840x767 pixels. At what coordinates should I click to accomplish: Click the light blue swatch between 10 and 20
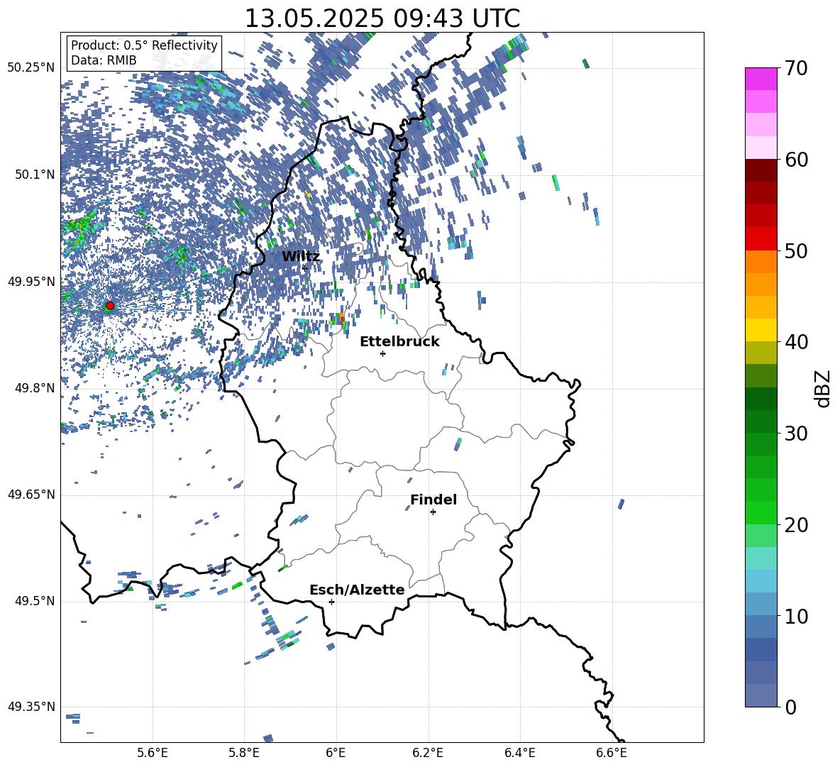[761, 581]
